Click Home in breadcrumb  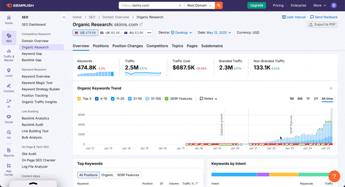77,17
